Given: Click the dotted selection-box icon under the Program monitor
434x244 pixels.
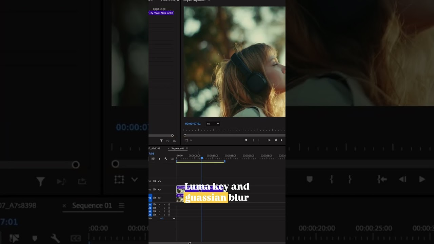Looking at the screenshot, I should click(x=186, y=140).
